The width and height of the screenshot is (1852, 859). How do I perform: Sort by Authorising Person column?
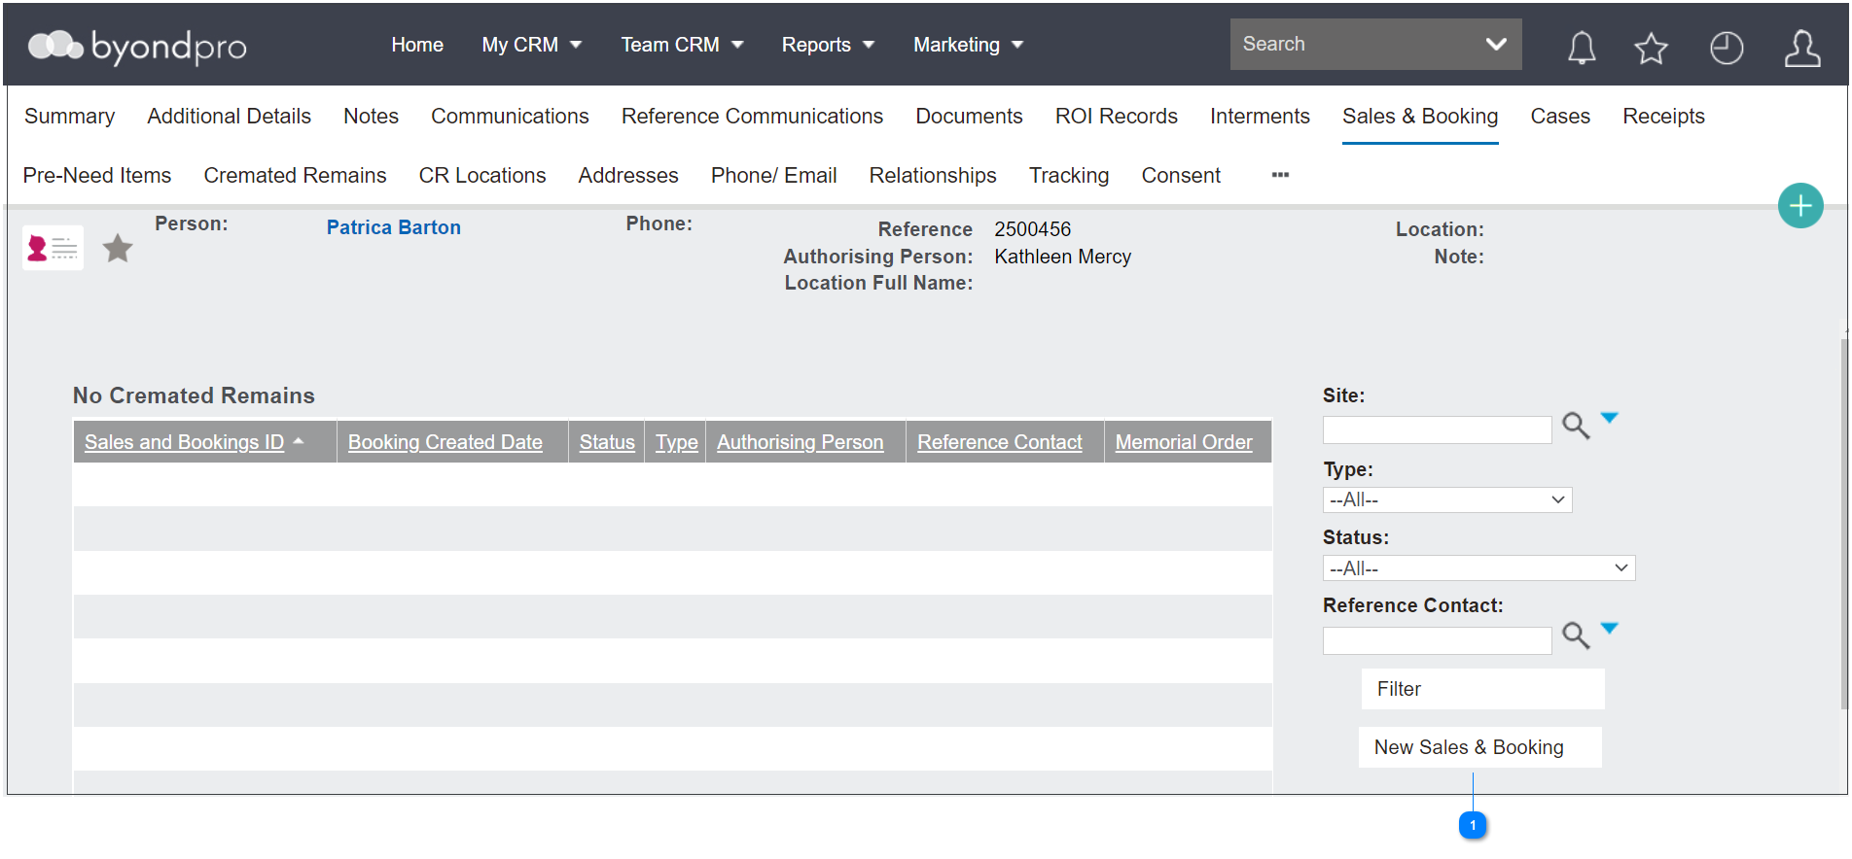[x=801, y=442]
